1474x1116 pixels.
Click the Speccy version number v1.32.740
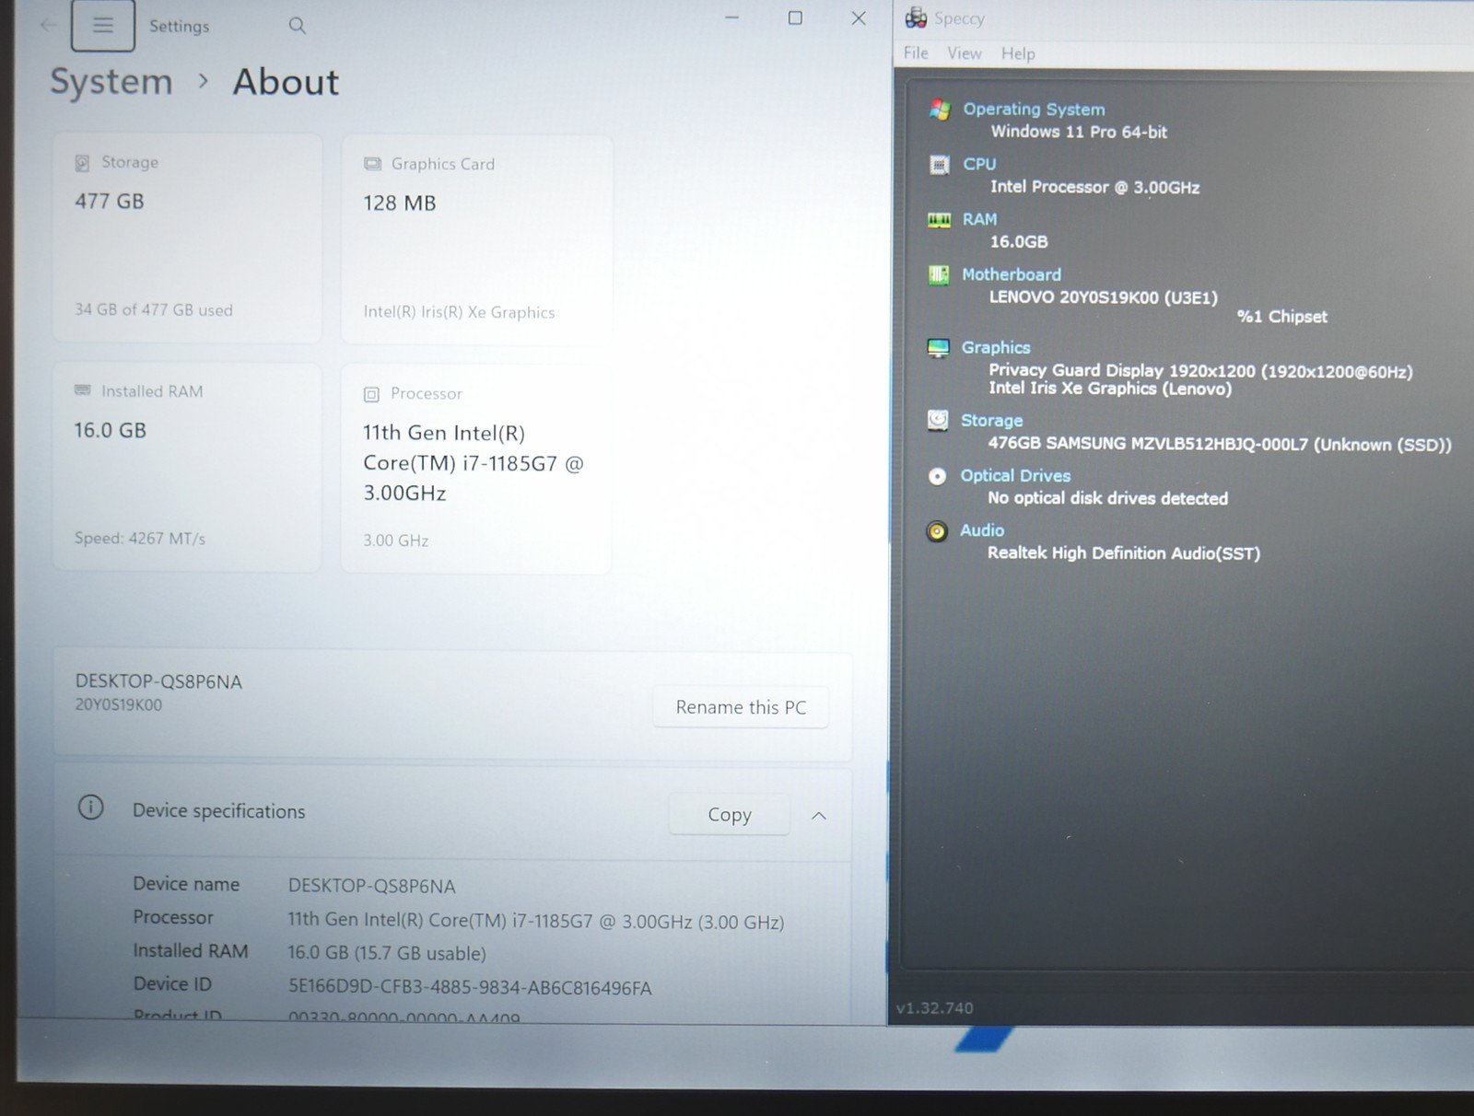point(934,1008)
